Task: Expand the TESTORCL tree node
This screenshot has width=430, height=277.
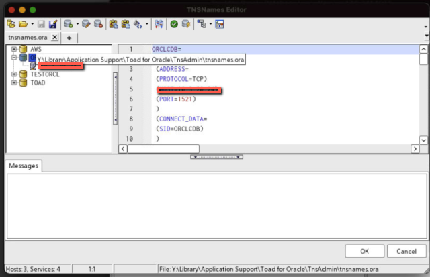Action: tap(14, 74)
